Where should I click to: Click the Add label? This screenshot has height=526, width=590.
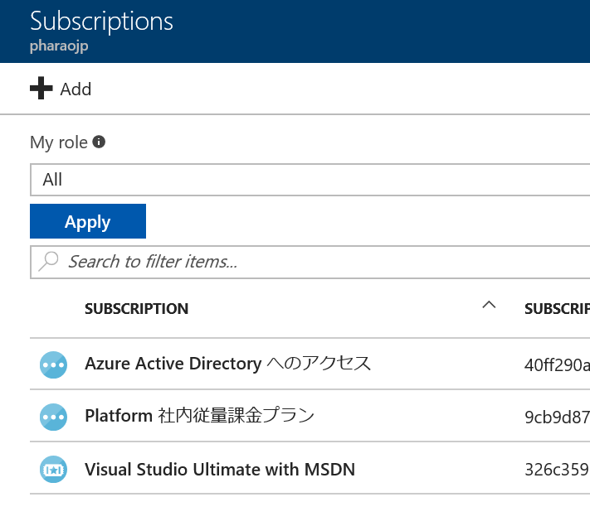pyautogui.click(x=76, y=89)
